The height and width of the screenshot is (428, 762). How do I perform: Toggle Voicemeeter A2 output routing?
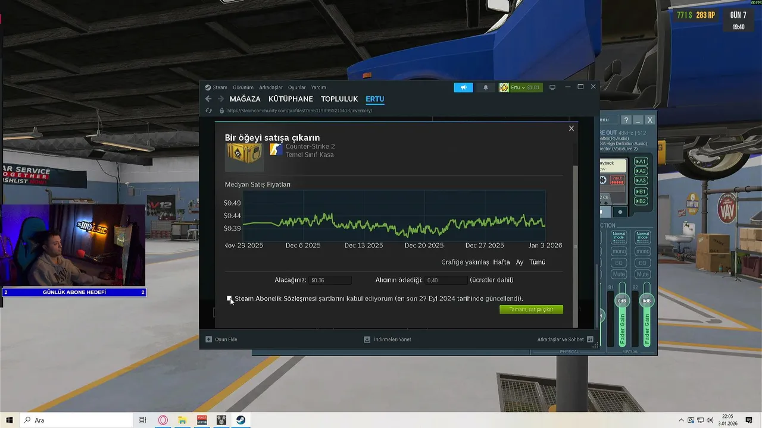click(641, 171)
